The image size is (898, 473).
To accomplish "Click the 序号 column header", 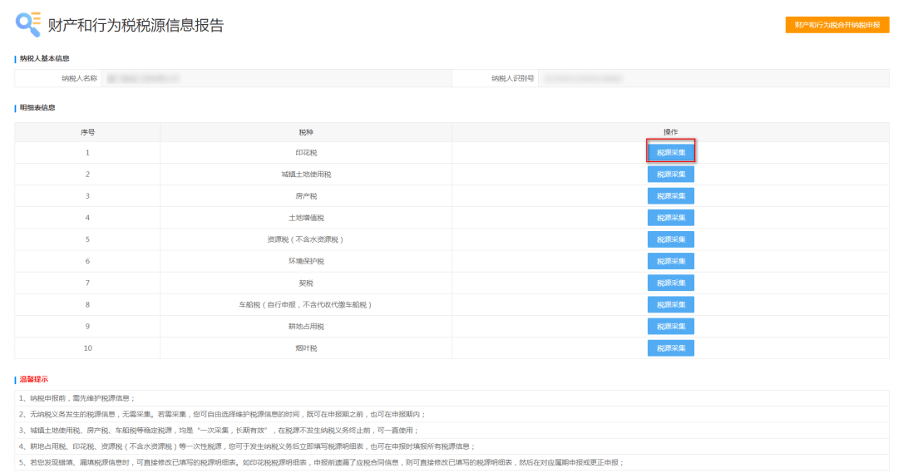I will pos(87,132).
